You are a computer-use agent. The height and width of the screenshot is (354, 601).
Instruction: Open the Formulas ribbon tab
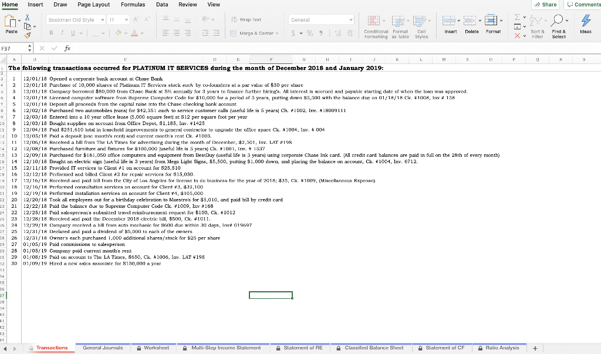point(133,5)
